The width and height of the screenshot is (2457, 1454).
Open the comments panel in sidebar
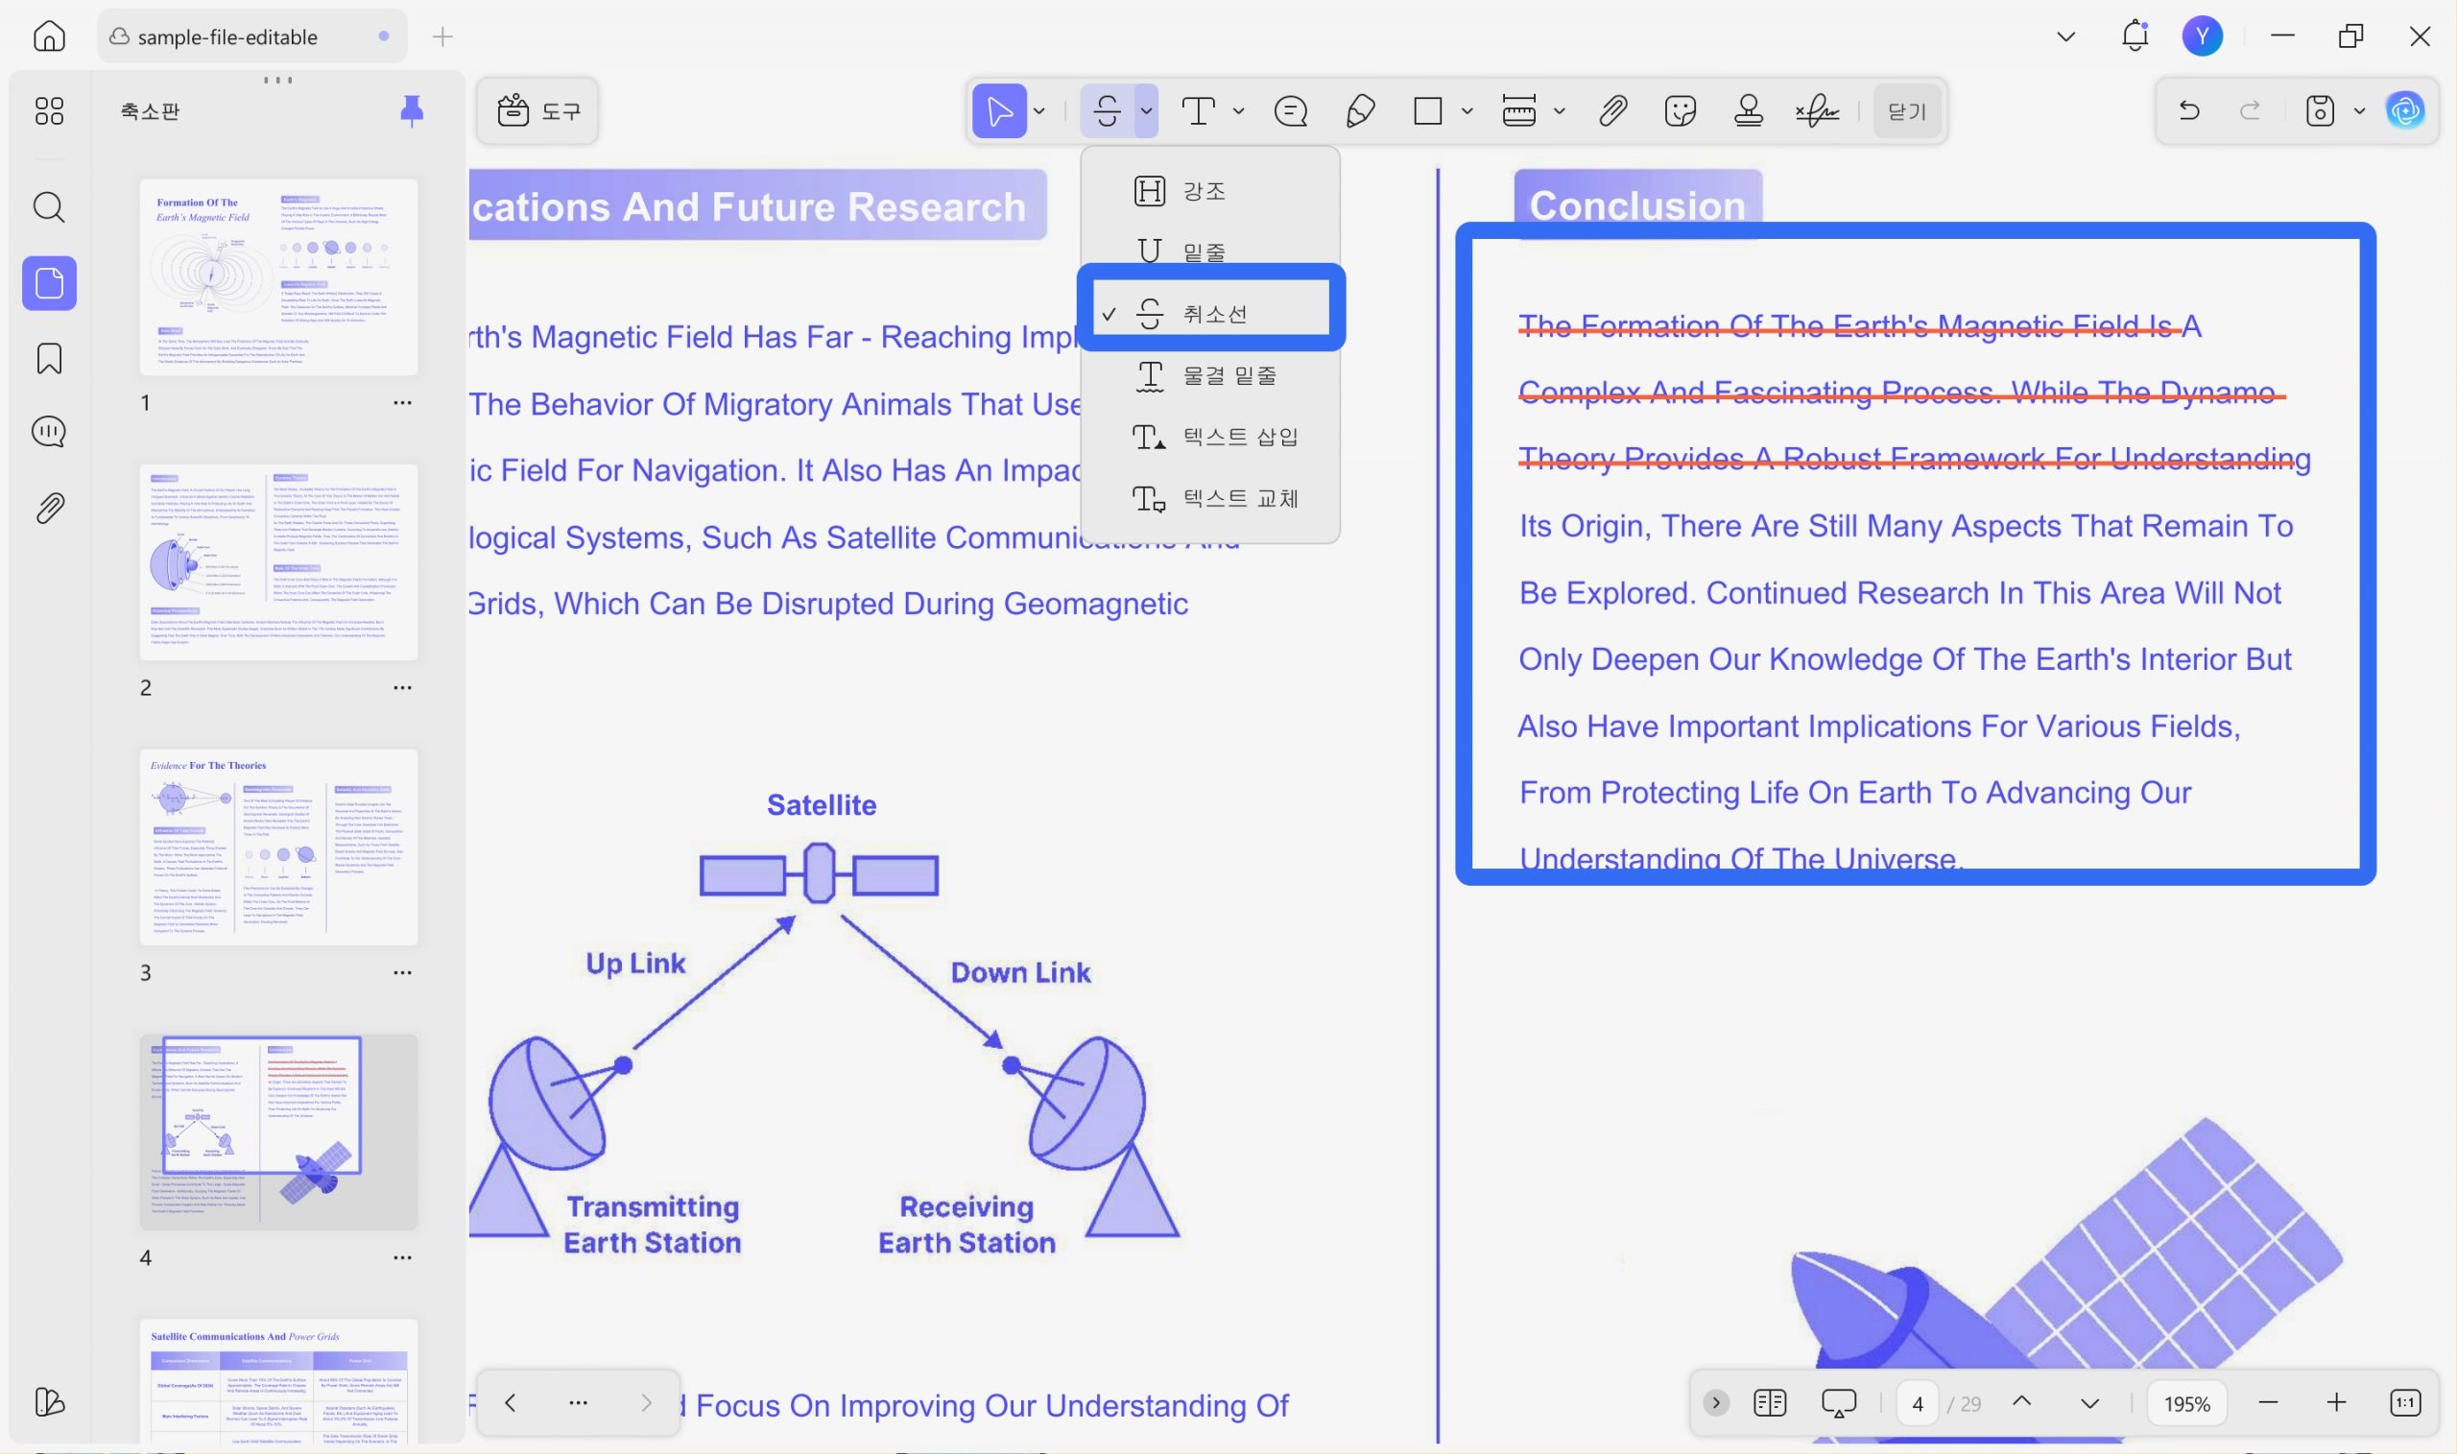click(x=49, y=432)
